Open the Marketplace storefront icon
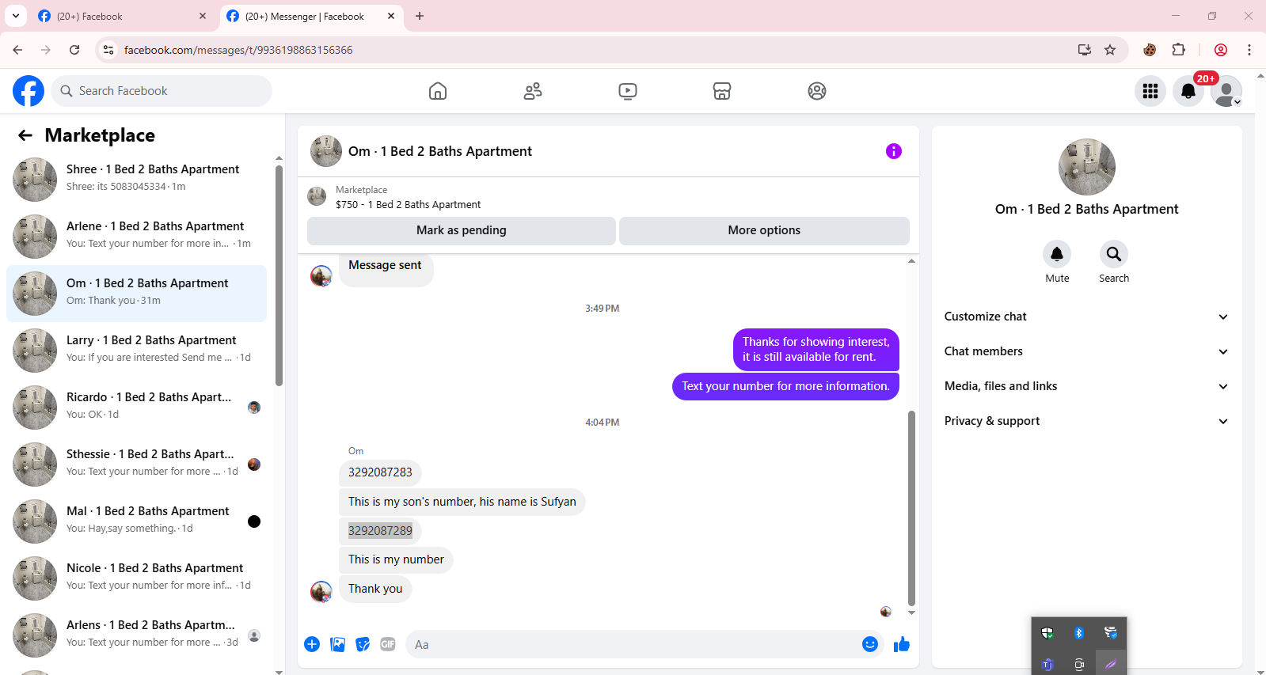The image size is (1266, 675). tap(722, 91)
